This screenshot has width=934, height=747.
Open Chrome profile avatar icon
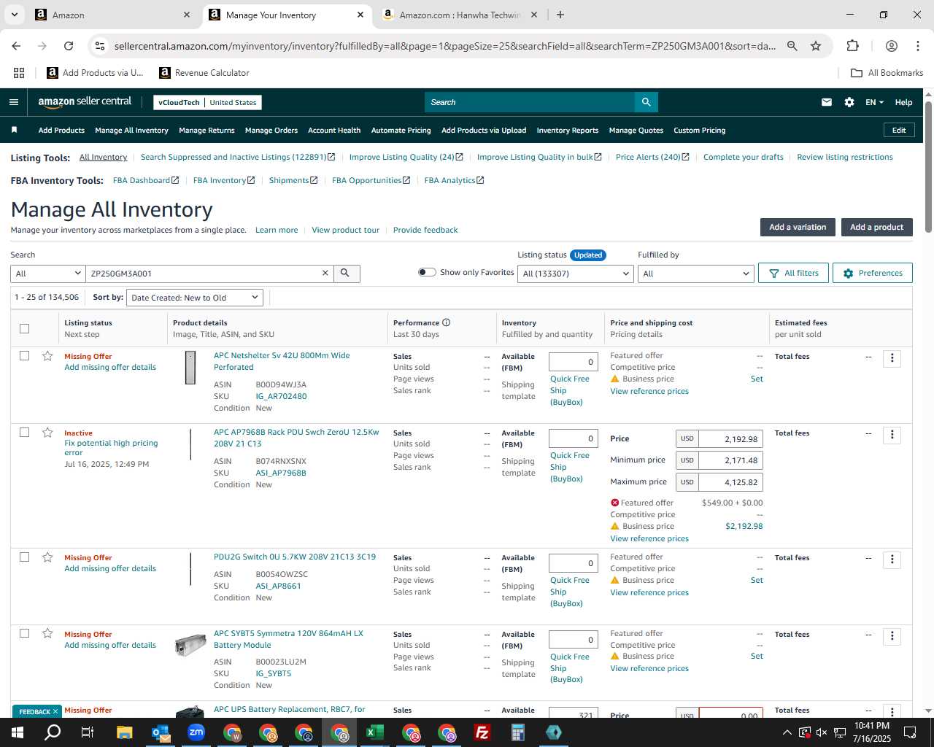tap(891, 46)
